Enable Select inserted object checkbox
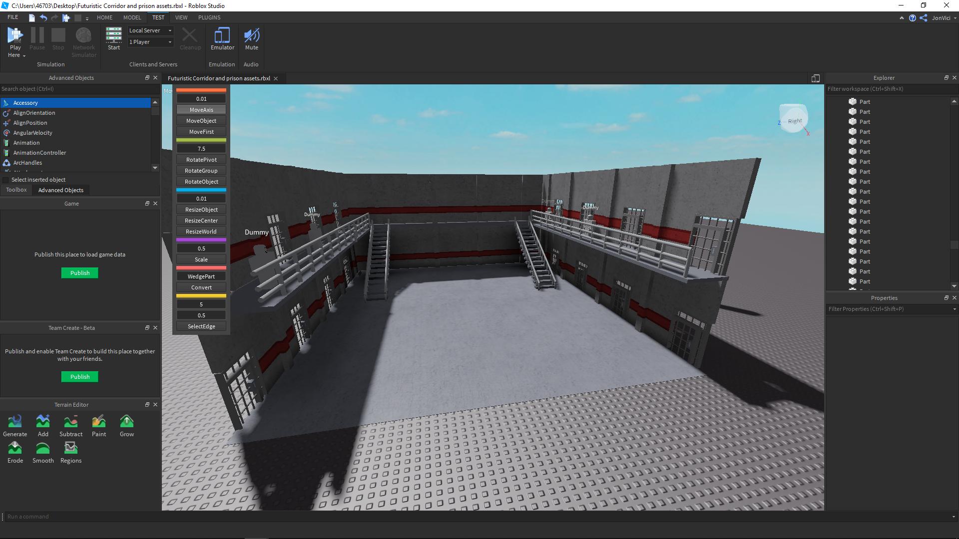 coord(6,180)
